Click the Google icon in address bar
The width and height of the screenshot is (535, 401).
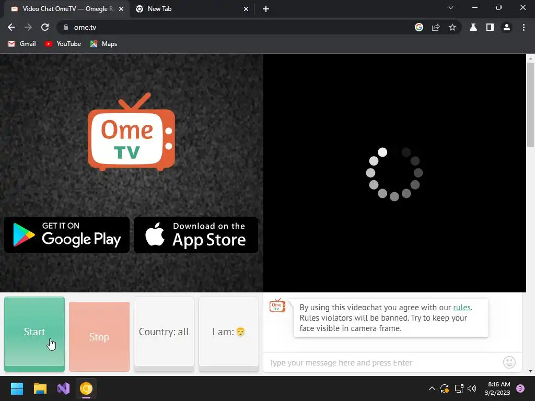click(419, 27)
